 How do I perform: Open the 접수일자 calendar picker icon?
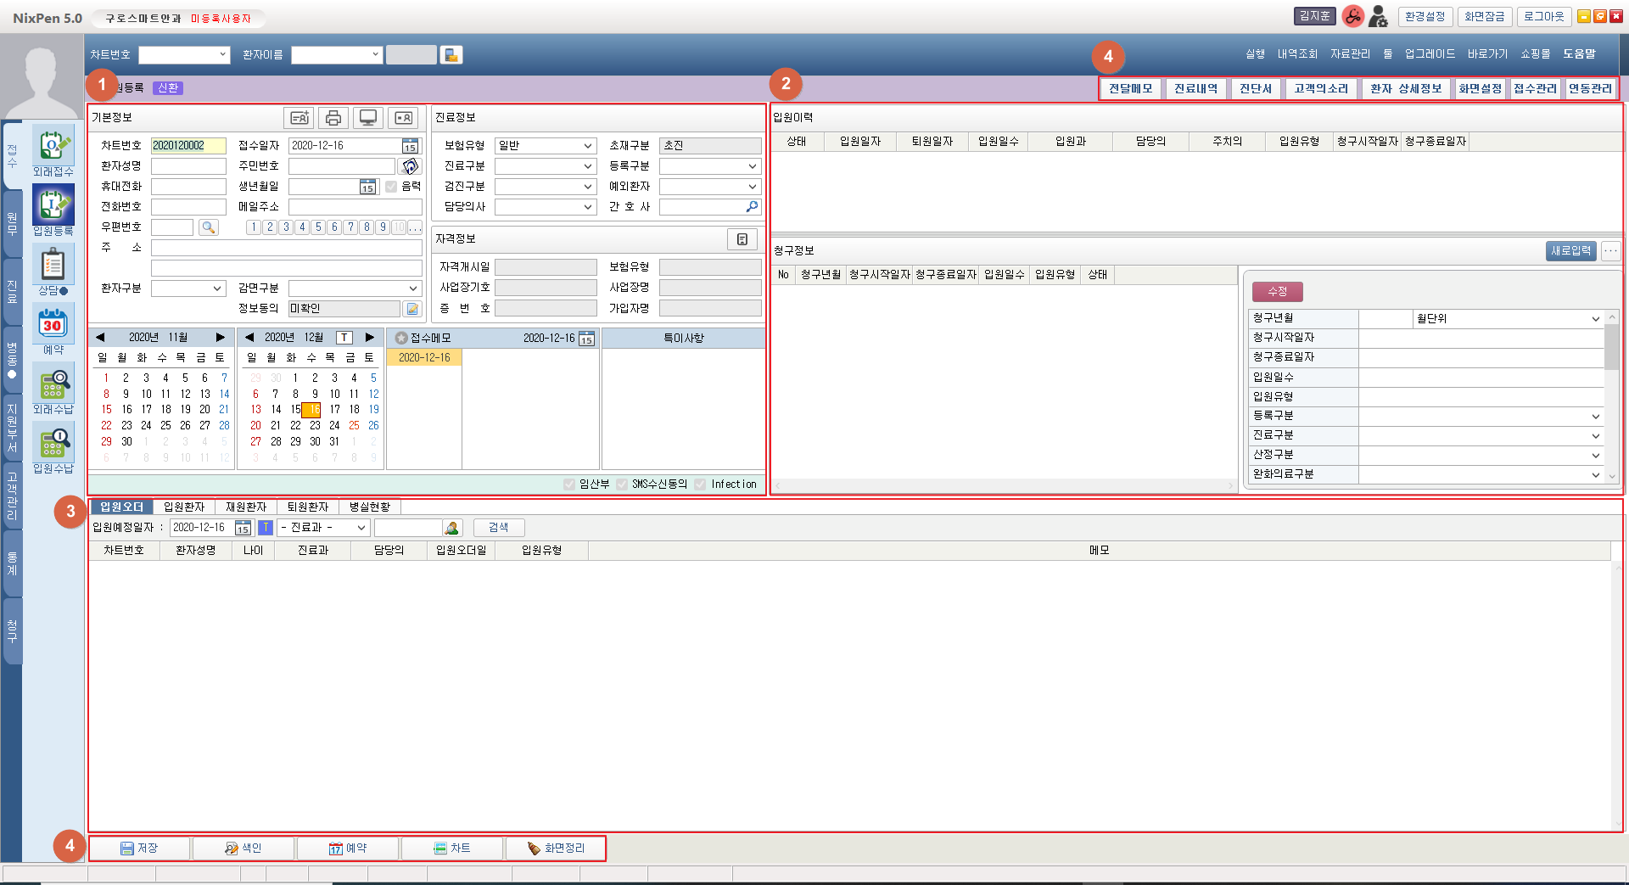coord(410,146)
